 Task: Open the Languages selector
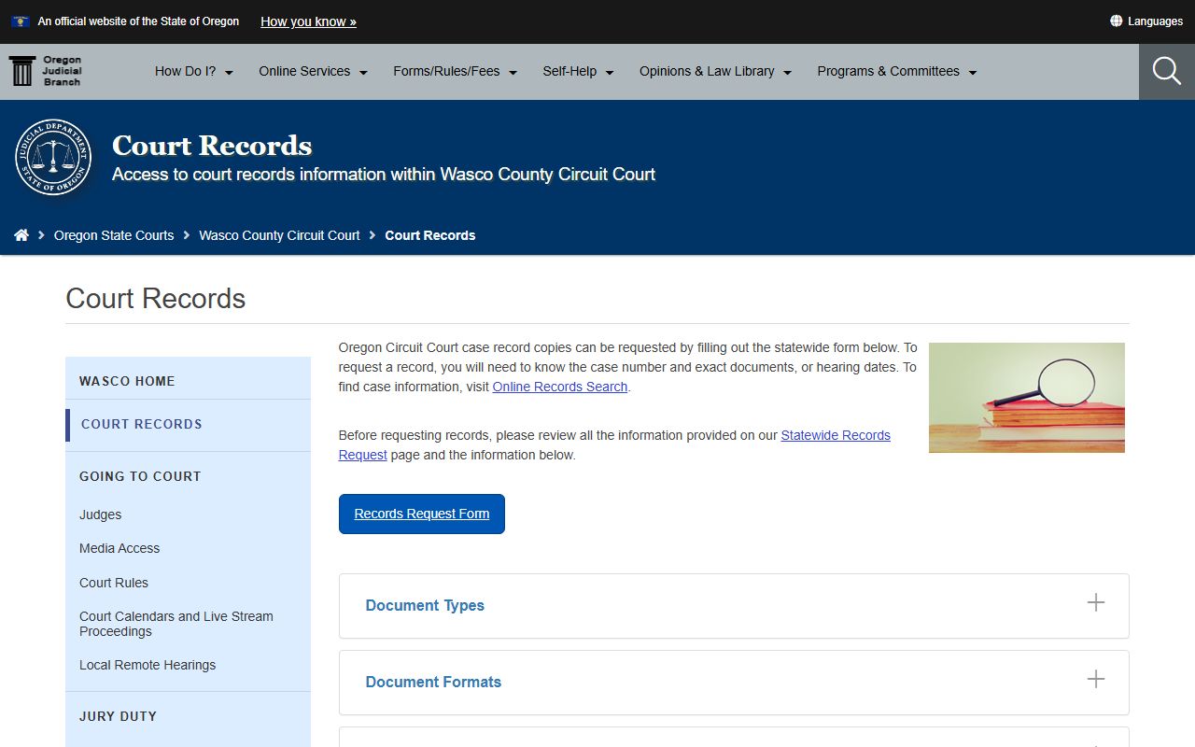click(1146, 21)
